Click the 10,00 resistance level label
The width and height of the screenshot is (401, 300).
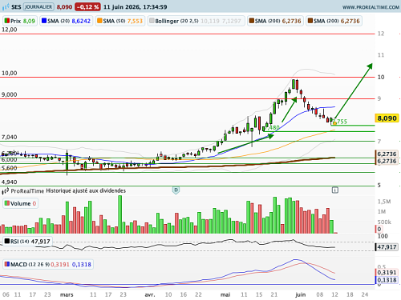coord(10,73)
